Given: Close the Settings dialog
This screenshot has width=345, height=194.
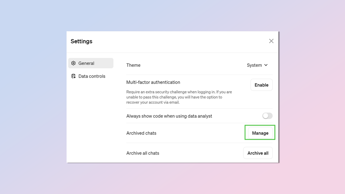Looking at the screenshot, I should coord(271,41).
